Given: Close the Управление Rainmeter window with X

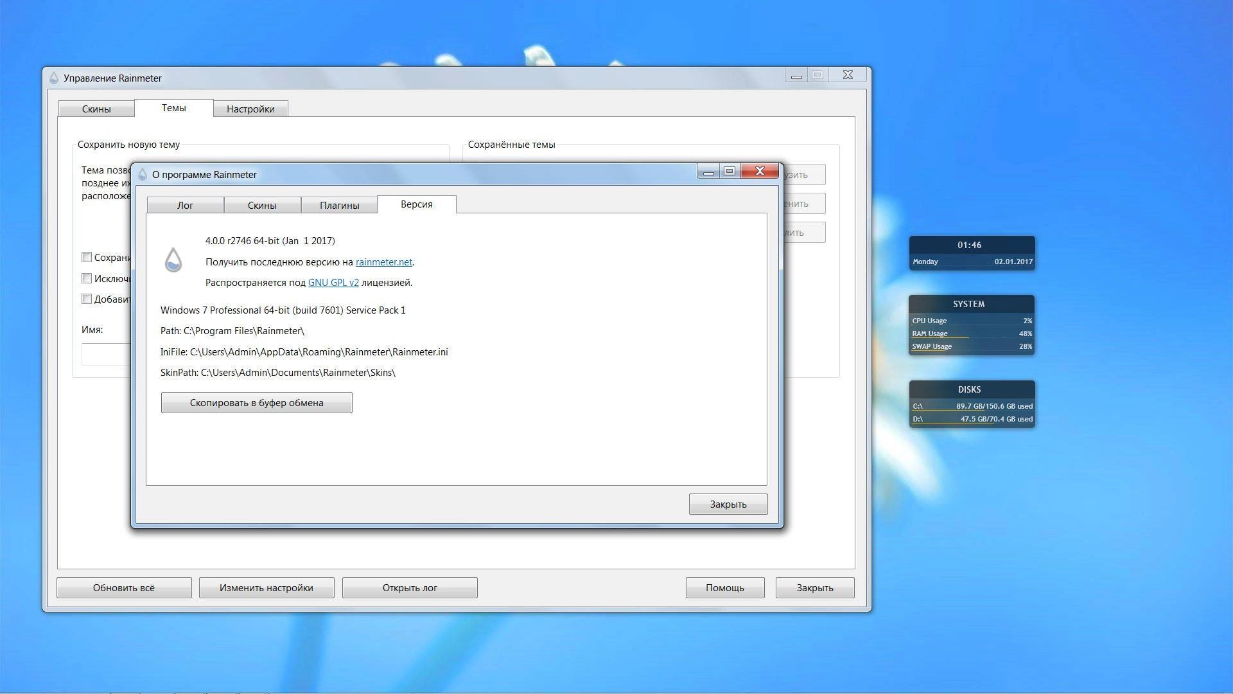Looking at the screenshot, I should click(848, 75).
